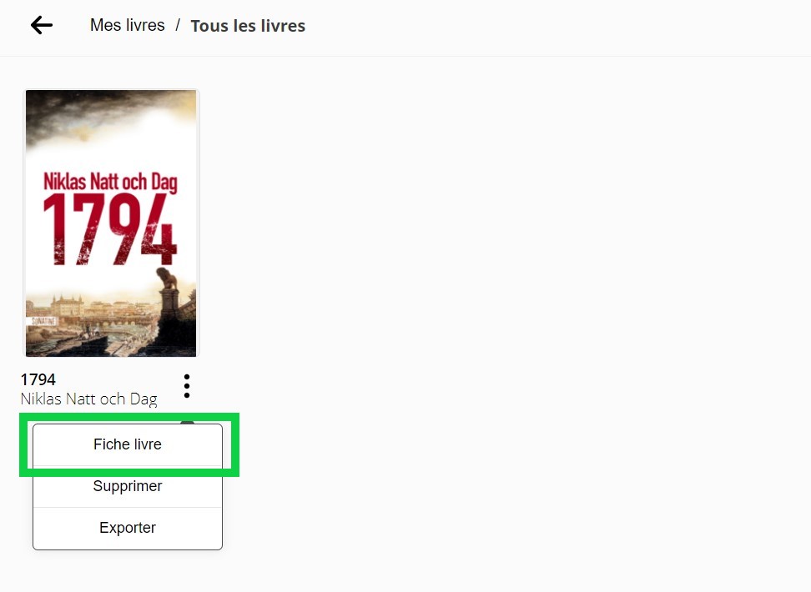
Task: Go back using the left arrow icon
Action: coord(42,25)
